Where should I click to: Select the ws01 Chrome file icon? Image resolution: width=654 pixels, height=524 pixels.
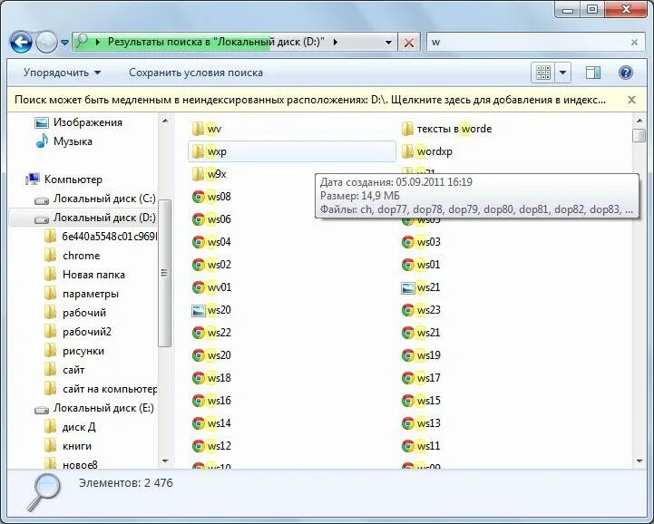(408, 265)
